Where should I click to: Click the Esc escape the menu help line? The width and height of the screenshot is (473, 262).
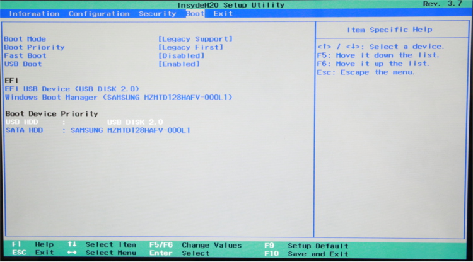[366, 72]
